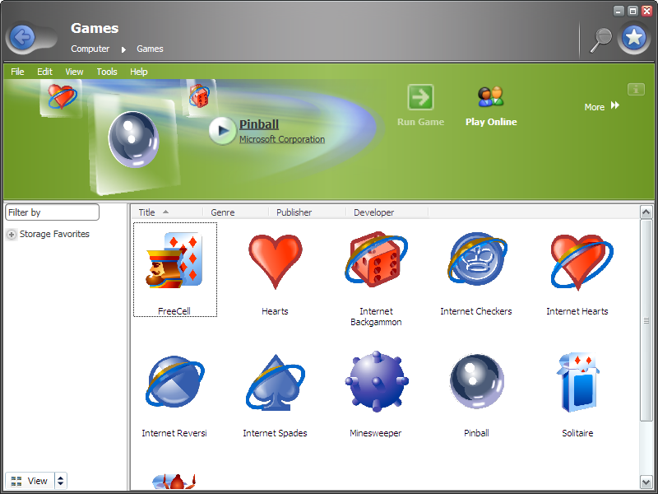Sort by Developer column header
The image size is (658, 494).
coord(387,212)
